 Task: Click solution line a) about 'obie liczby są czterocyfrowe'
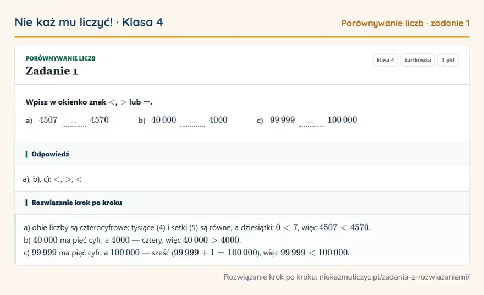tap(197, 228)
